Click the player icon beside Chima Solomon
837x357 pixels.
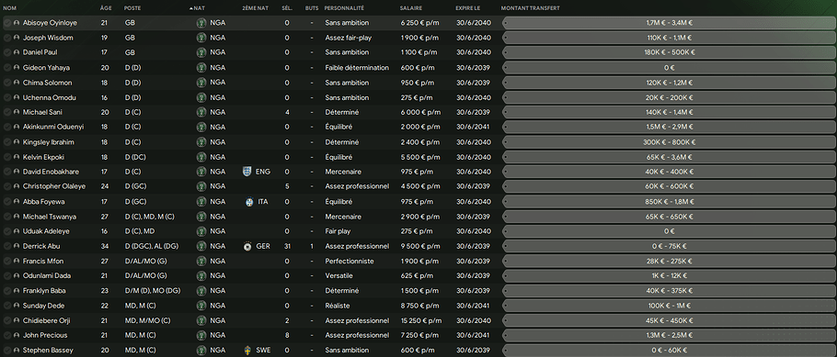pos(17,83)
